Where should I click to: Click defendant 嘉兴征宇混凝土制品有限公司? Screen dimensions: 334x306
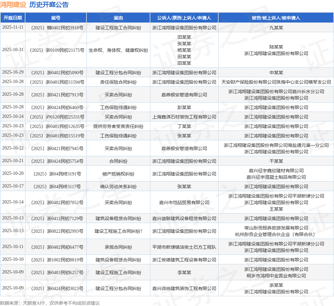[x=276, y=177]
